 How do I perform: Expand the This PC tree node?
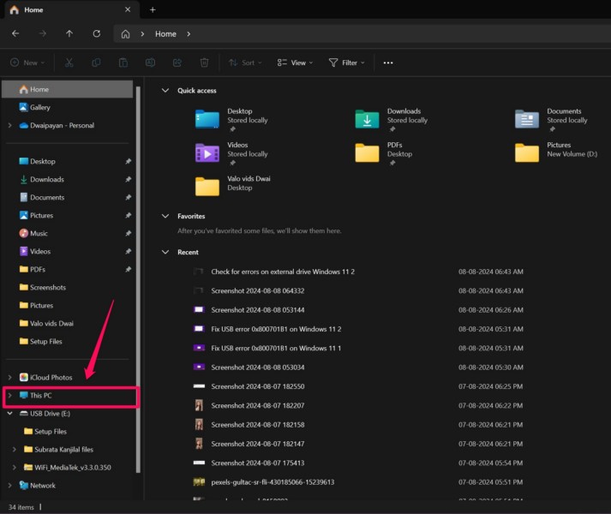9,396
